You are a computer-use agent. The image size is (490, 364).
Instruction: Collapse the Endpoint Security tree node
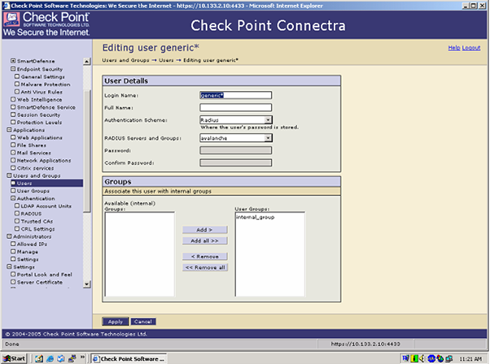click(x=12, y=69)
